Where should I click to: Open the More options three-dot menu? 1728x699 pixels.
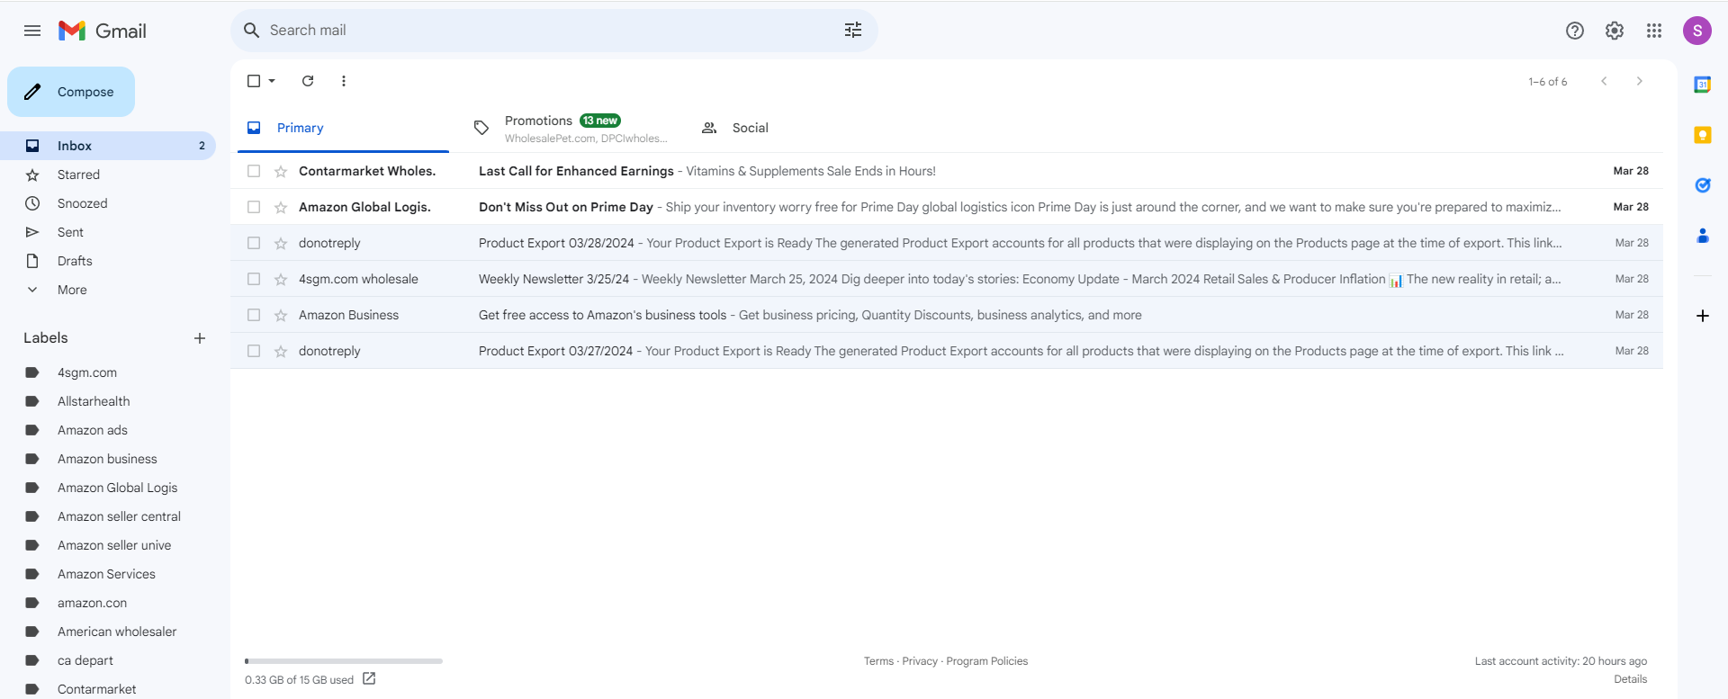[x=344, y=81]
